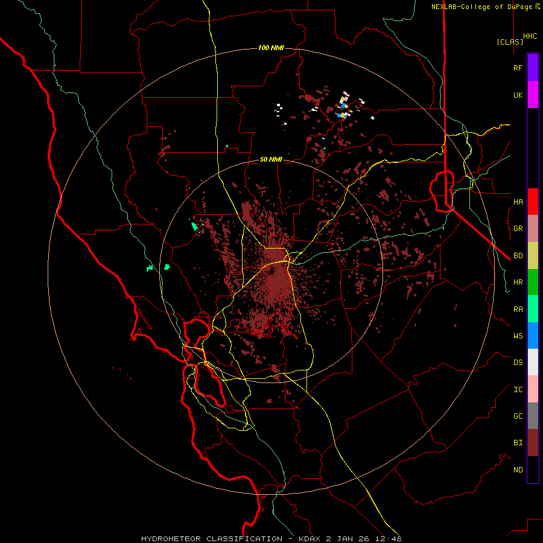Image resolution: width=543 pixels, height=543 pixels.
Task: Click the 2 JAN 26 date text
Action: [348, 539]
